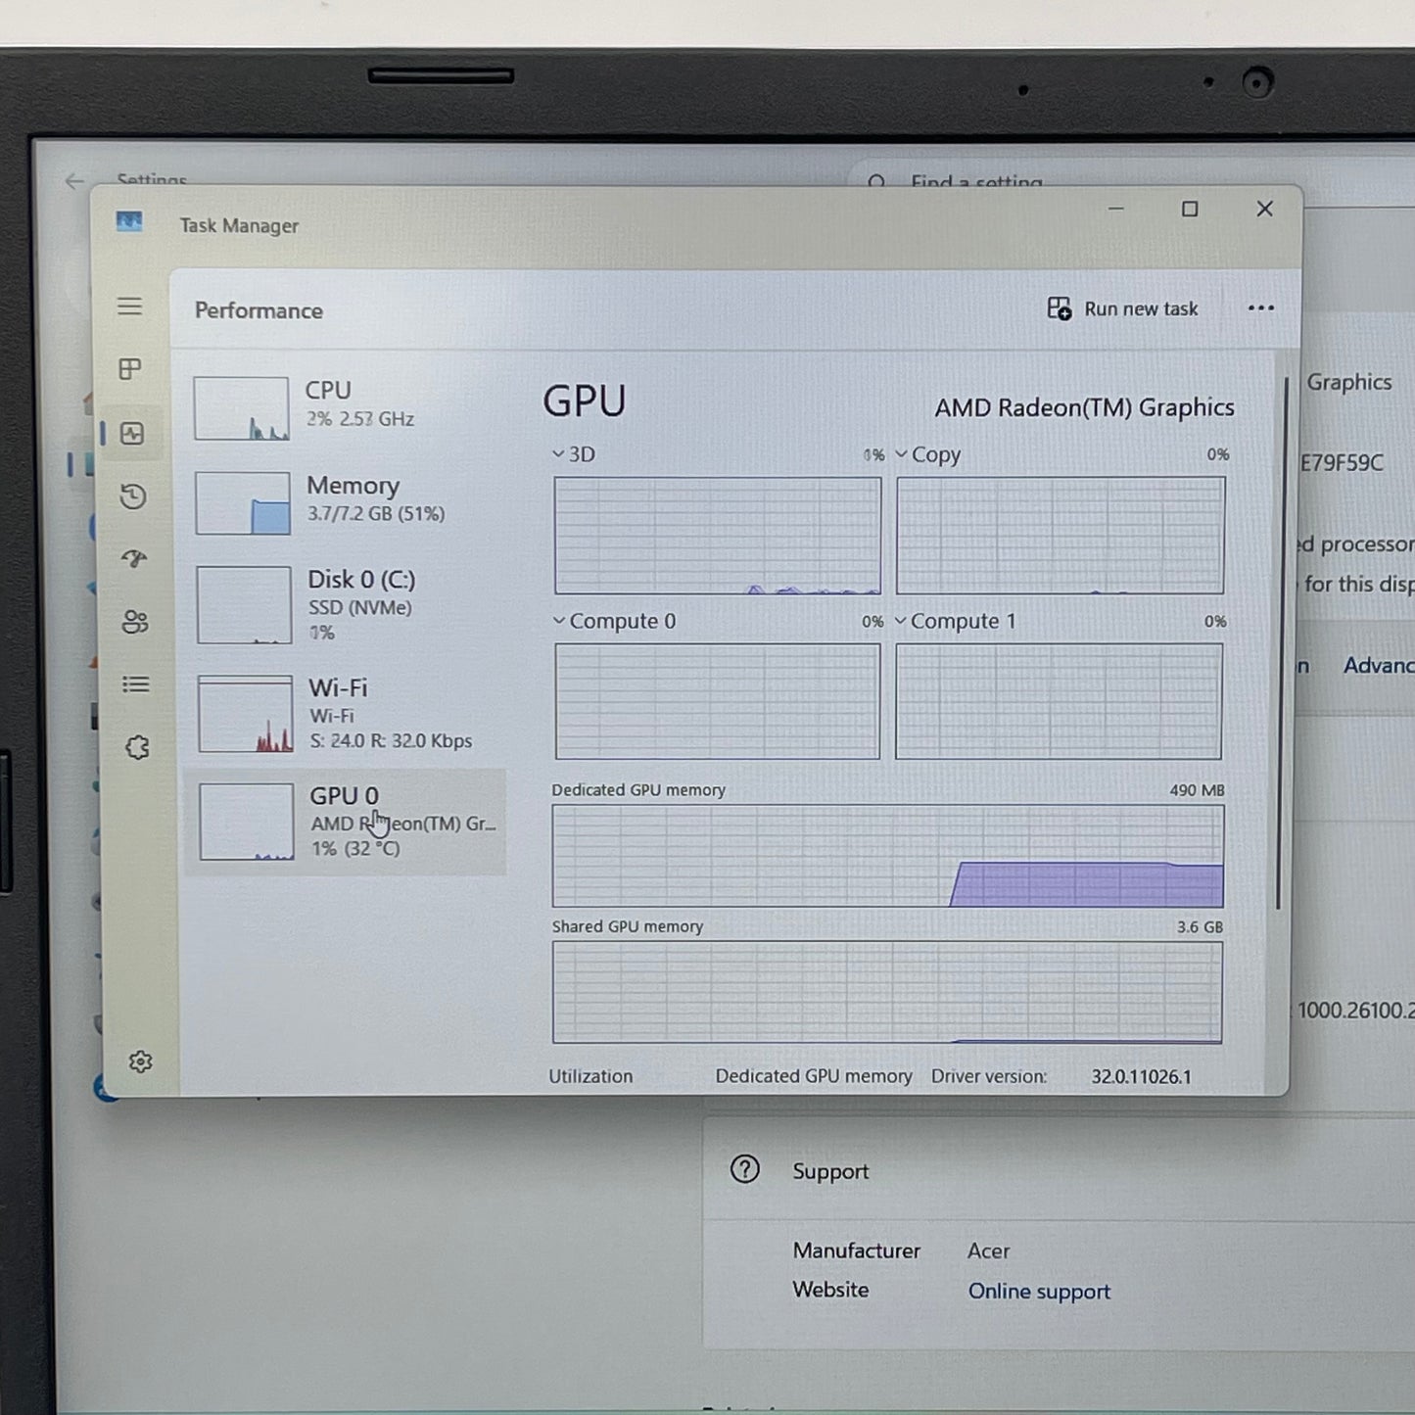1415x1415 pixels.
Task: Open the Compute 0 engine dropdown
Action: (614, 622)
